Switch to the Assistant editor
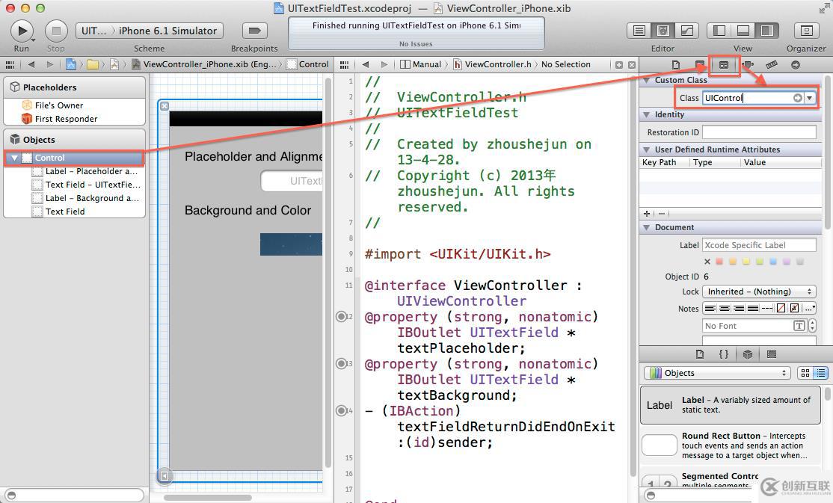 pos(663,31)
